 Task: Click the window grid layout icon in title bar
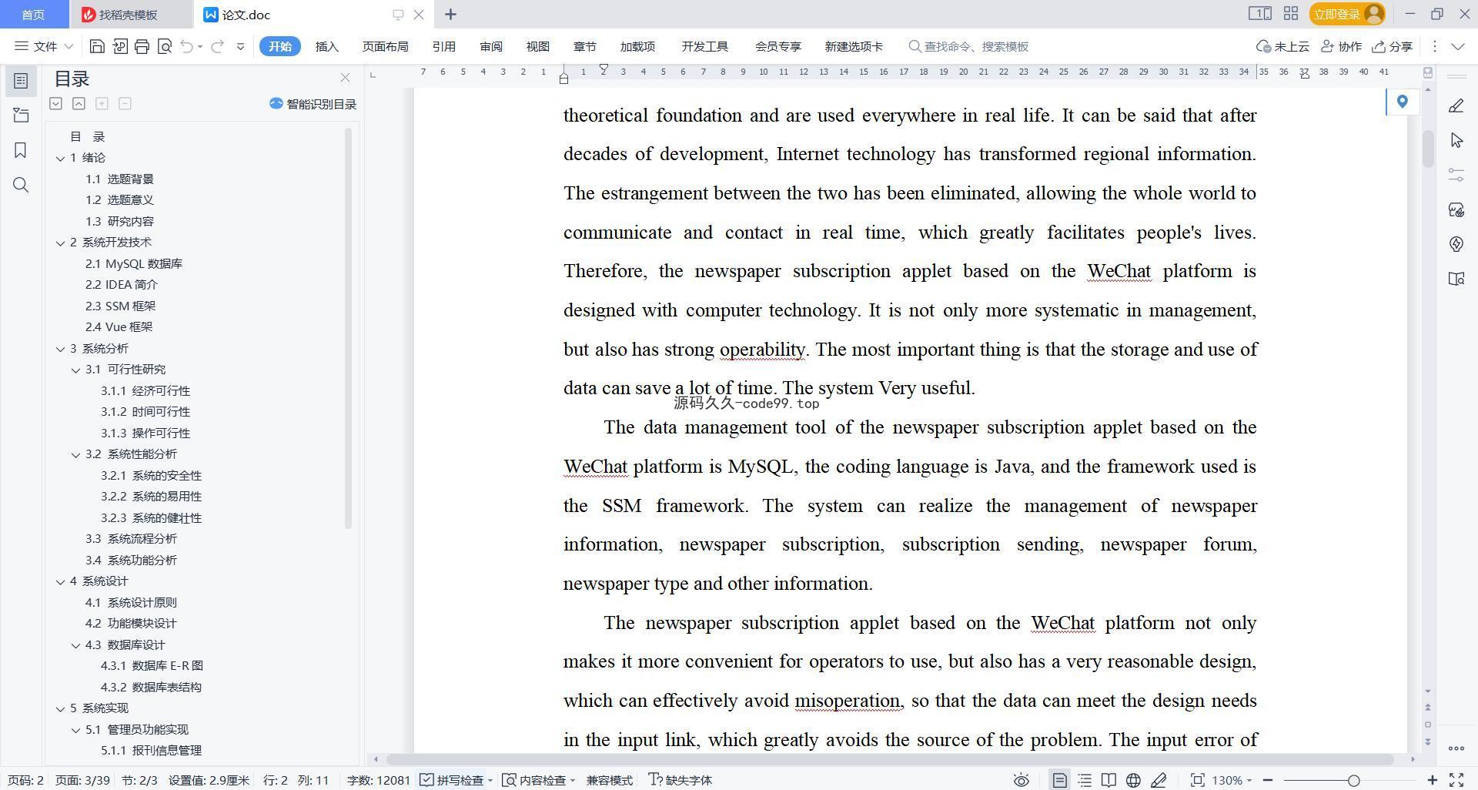coord(1291,14)
